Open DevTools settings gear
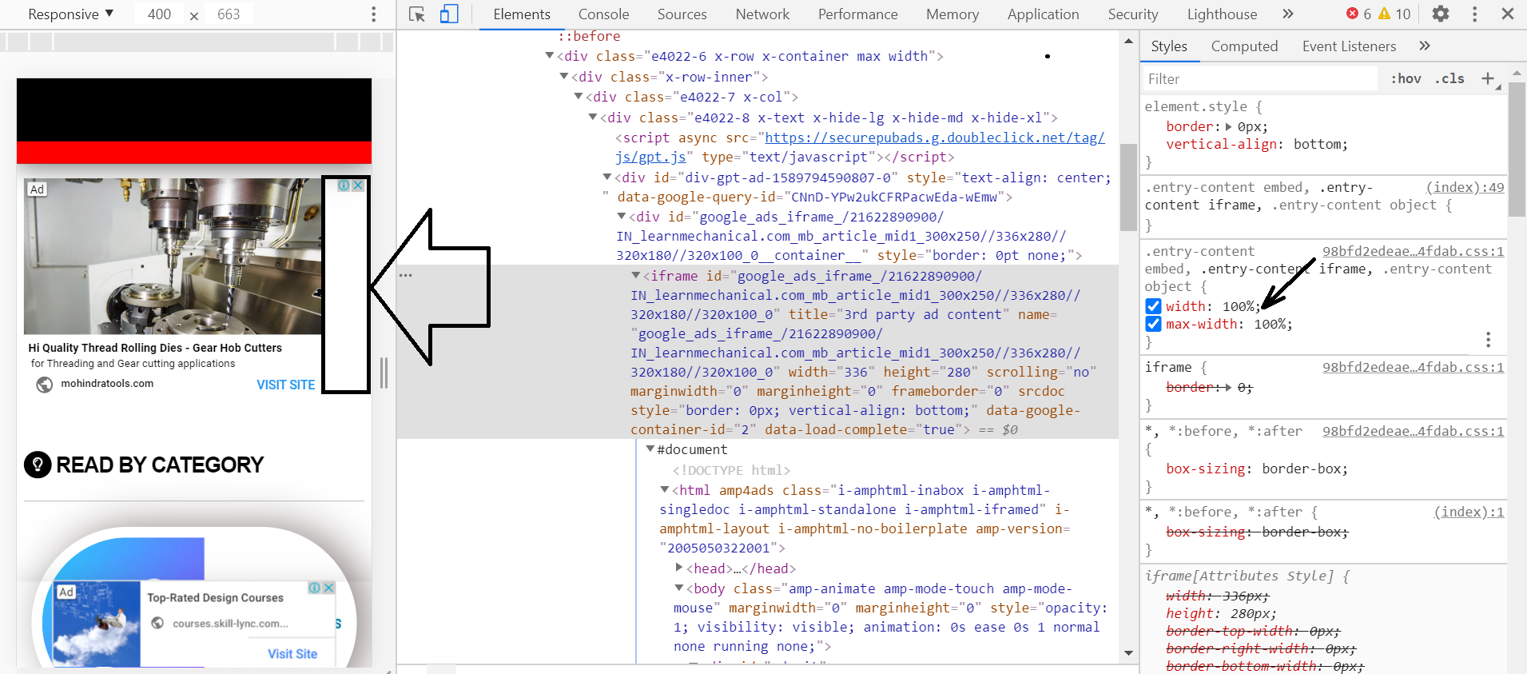The height and width of the screenshot is (674, 1527). point(1441,14)
